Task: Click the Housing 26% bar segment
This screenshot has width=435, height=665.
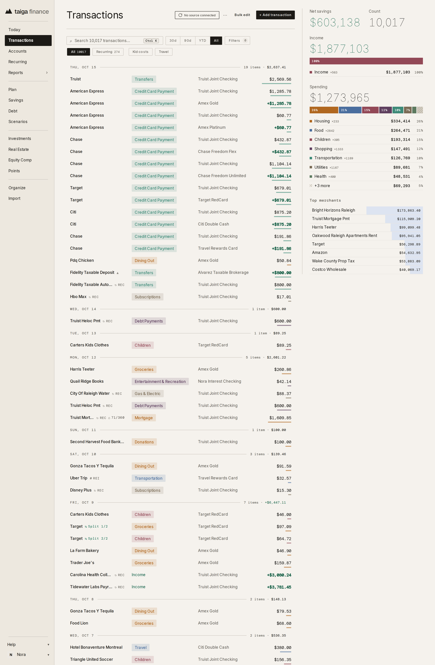Action: click(324, 110)
